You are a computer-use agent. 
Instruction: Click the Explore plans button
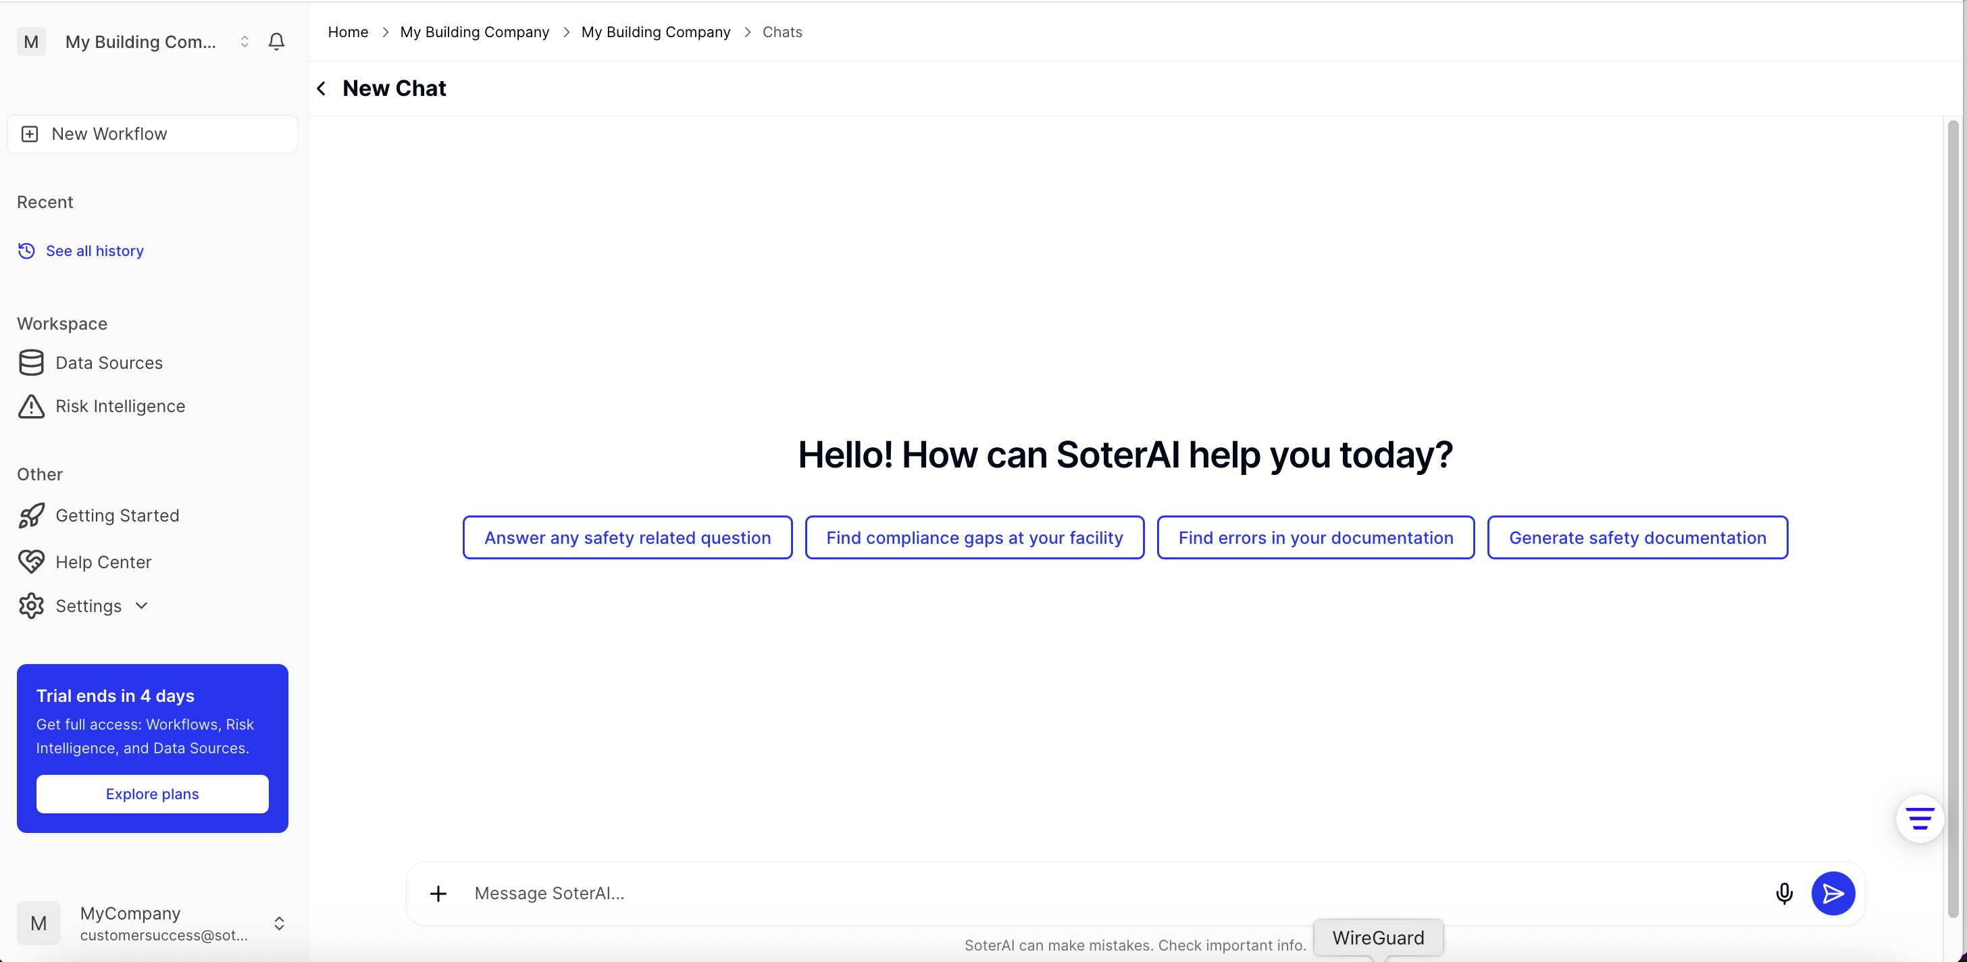pos(152,794)
